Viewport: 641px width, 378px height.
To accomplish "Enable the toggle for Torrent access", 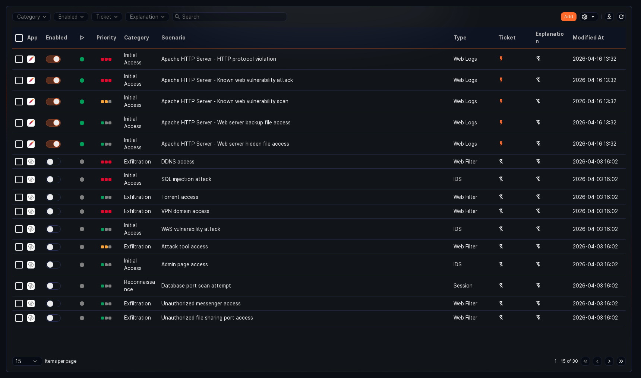I will pyautogui.click(x=53, y=197).
